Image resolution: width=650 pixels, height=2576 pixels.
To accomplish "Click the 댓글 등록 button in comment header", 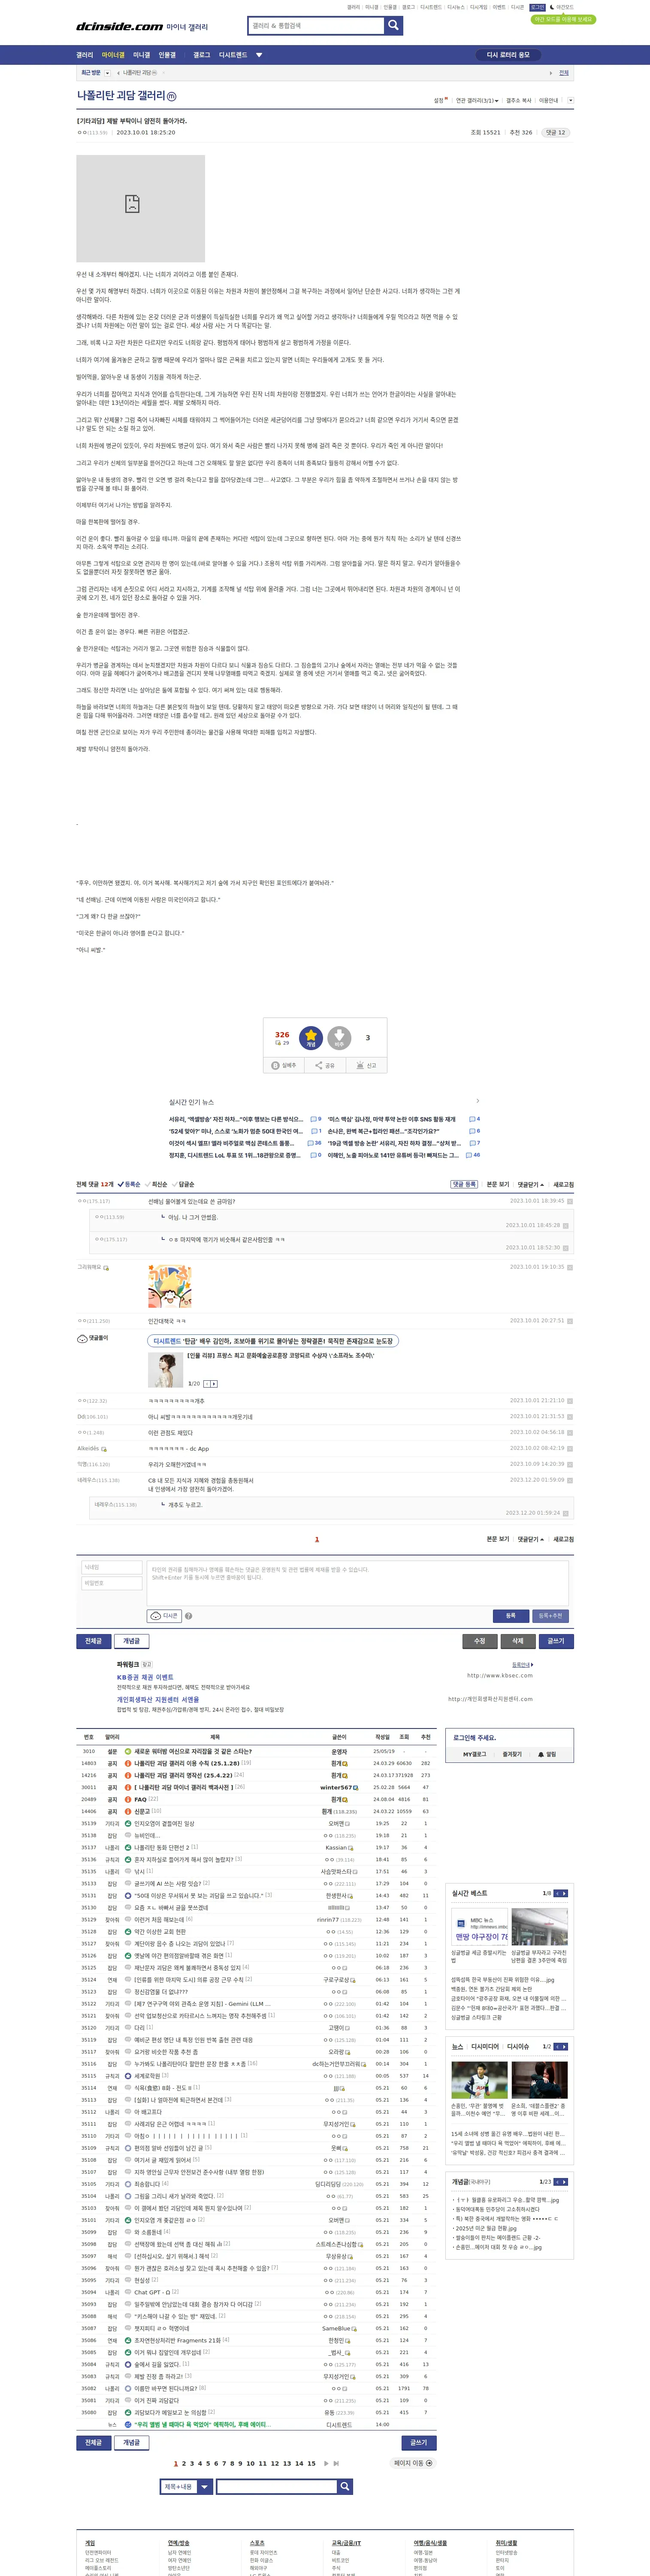I will click(464, 1184).
